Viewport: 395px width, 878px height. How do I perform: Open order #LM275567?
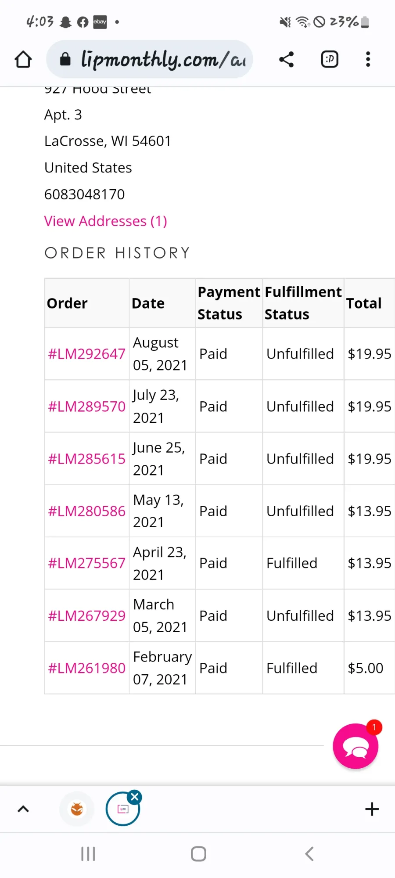86,563
